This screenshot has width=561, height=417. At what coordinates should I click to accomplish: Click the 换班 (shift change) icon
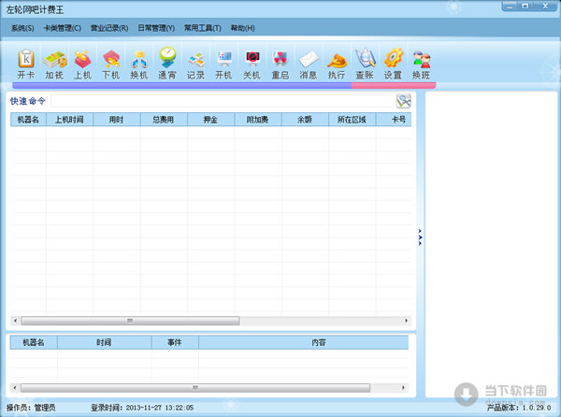[x=421, y=63]
